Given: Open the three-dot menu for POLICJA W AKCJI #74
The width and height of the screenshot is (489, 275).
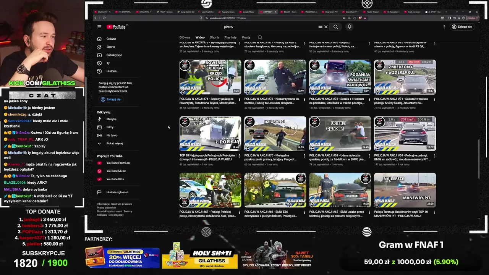Looking at the screenshot, I should click(240, 99).
